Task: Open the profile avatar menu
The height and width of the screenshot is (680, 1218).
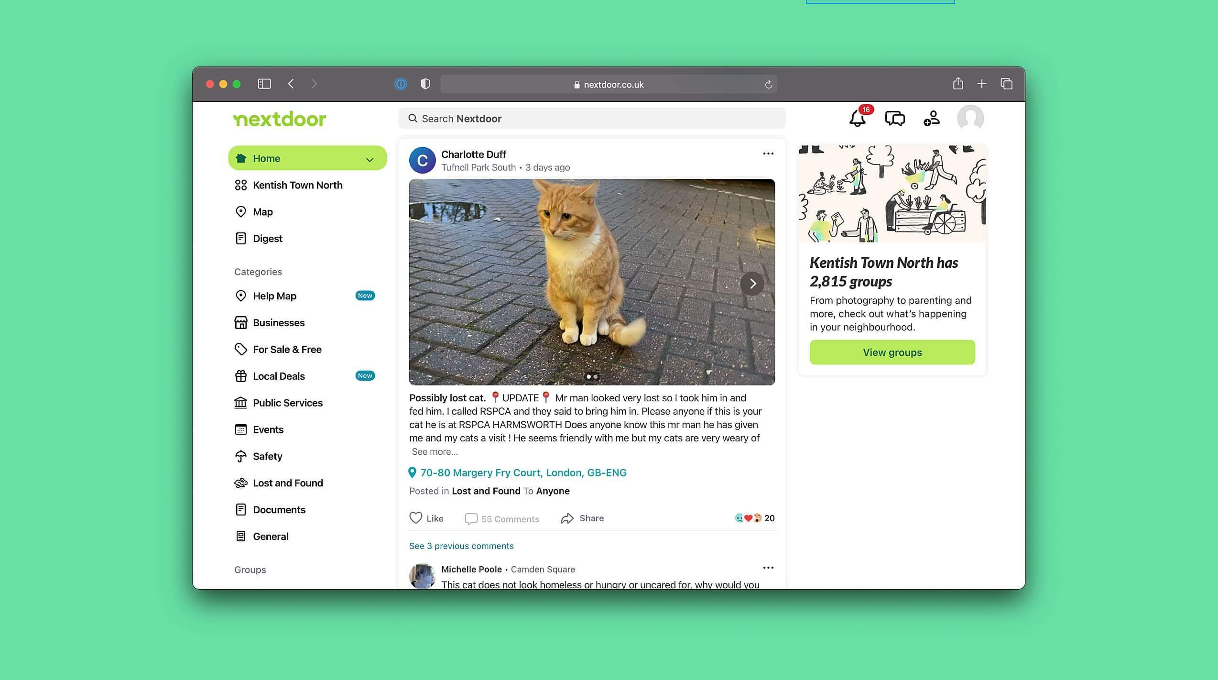Action: tap(970, 118)
